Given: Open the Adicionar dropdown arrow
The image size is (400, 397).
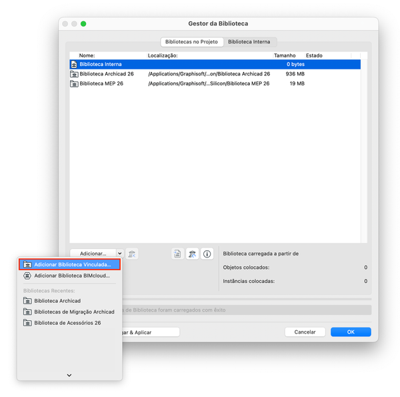Looking at the screenshot, I should tap(120, 254).
